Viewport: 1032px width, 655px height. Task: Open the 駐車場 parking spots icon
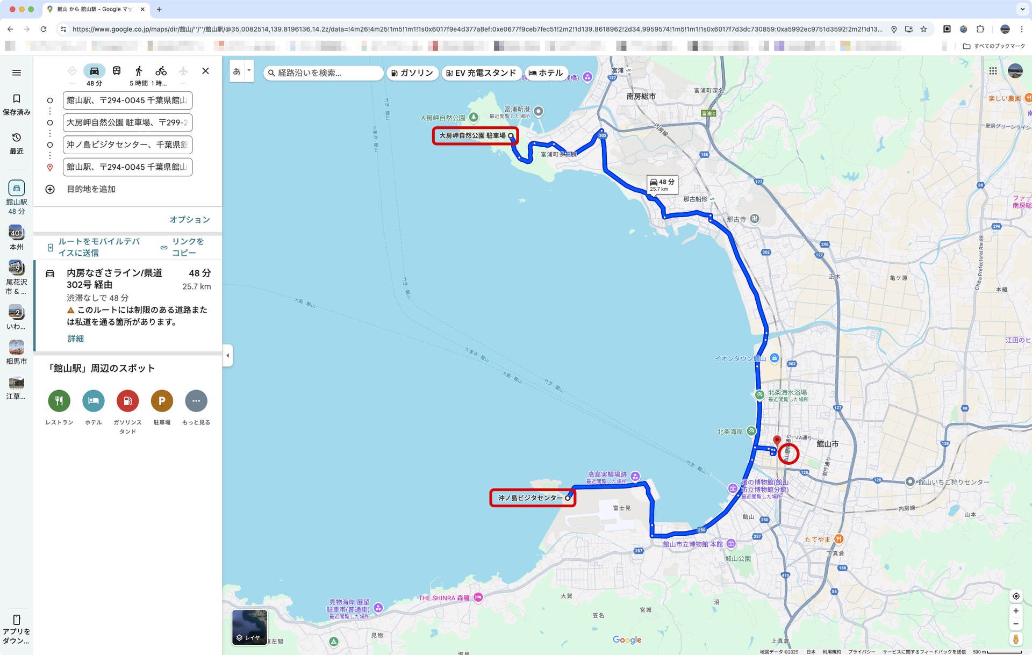162,401
